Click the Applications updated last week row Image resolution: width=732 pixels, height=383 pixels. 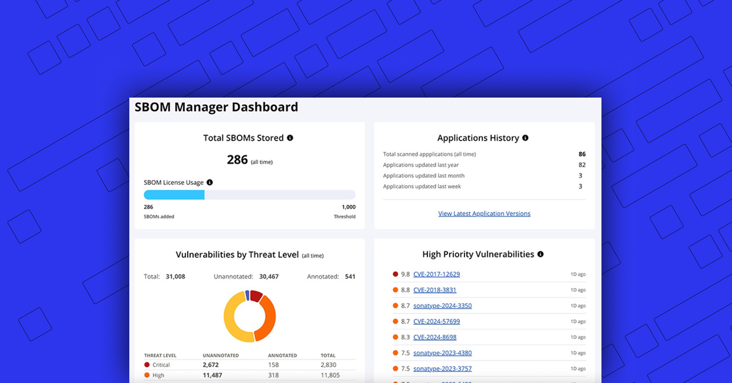(x=484, y=186)
